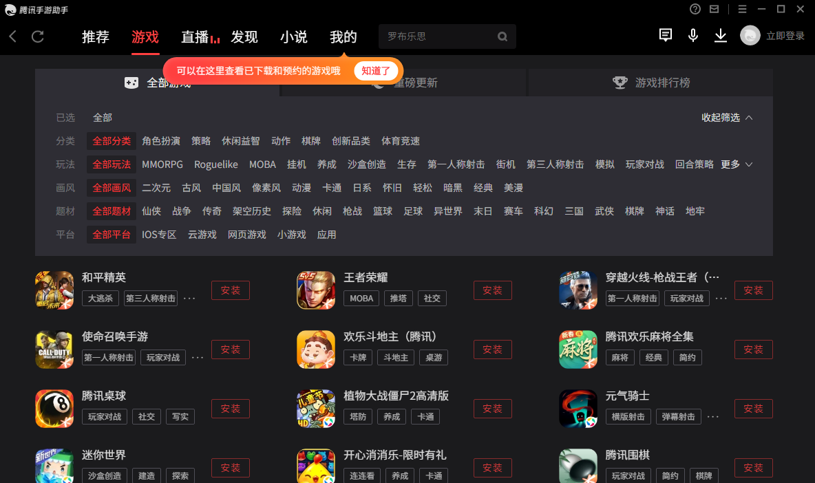Click the 大逃杀 tag on 和平精英
Image resolution: width=815 pixels, height=483 pixels.
[x=100, y=298]
